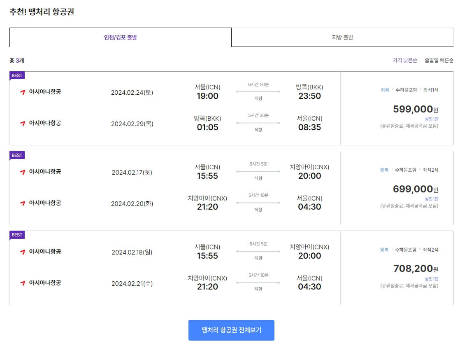Click the BEST badge on the Bangkok deal
The width and height of the screenshot is (460, 341).
16,76
